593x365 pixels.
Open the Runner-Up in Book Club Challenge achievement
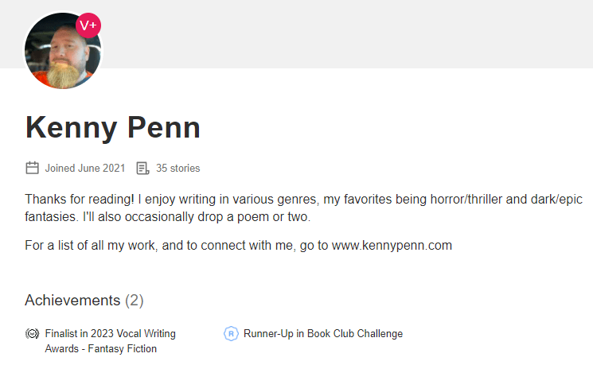[322, 334]
